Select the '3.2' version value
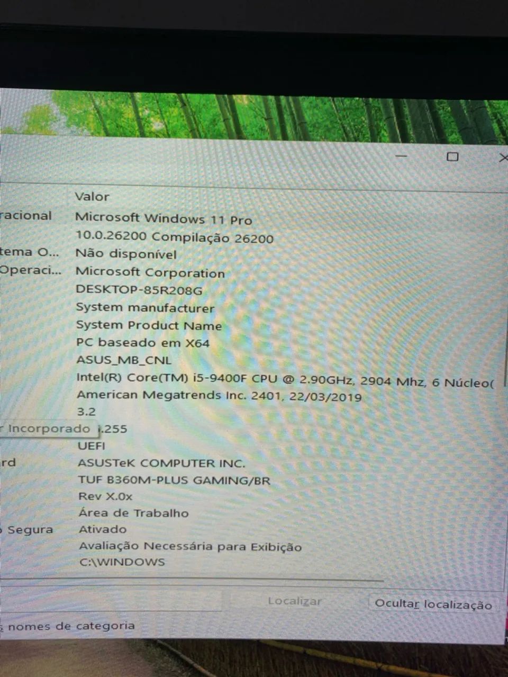Screen dimensions: 508x677 [86, 411]
